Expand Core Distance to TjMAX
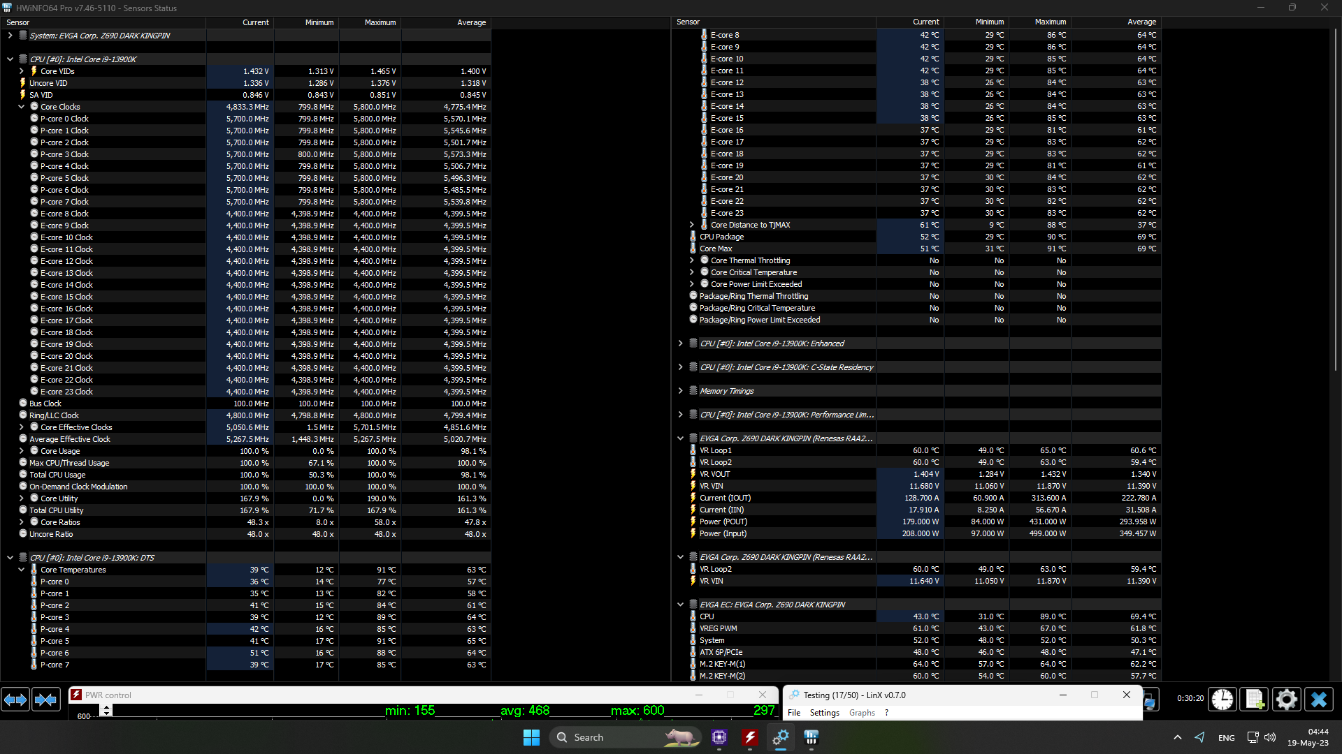Viewport: 1342px width, 754px height. (x=692, y=225)
